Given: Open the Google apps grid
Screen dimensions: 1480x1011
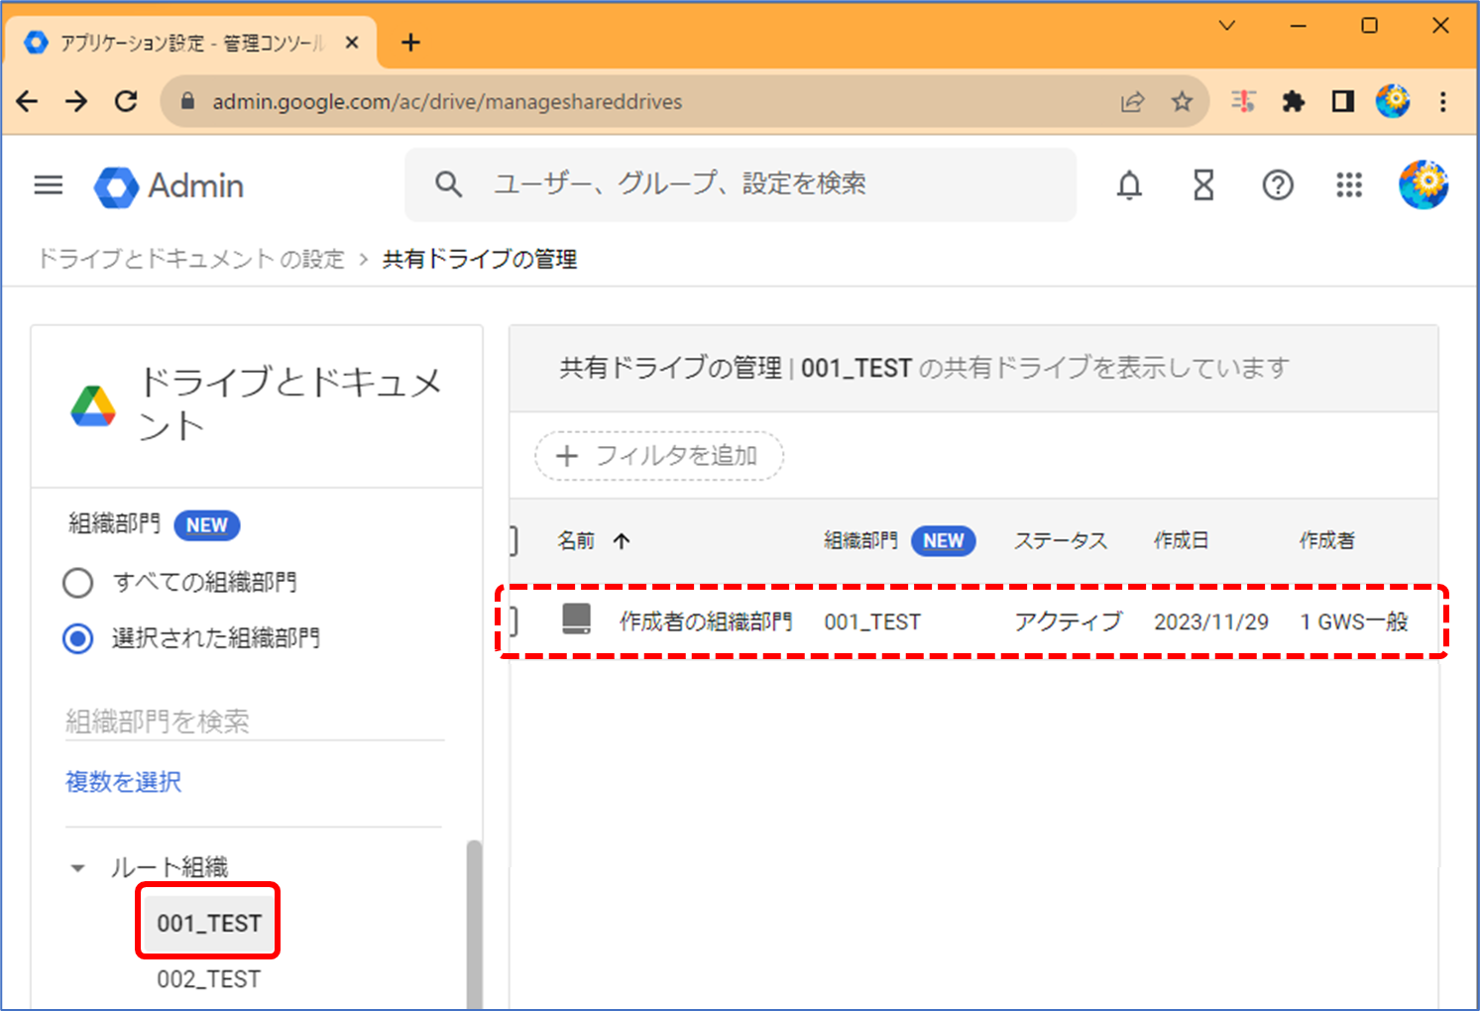Looking at the screenshot, I should 1349,185.
